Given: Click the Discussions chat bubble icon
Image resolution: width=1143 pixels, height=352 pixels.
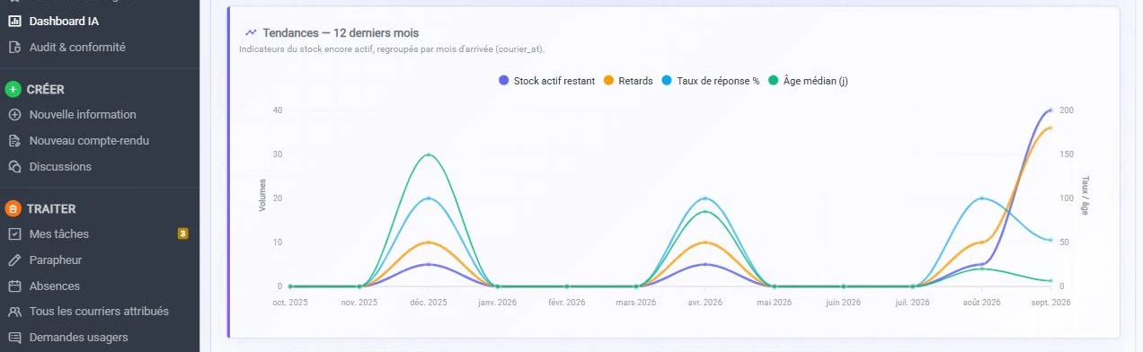Looking at the screenshot, I should [x=13, y=167].
